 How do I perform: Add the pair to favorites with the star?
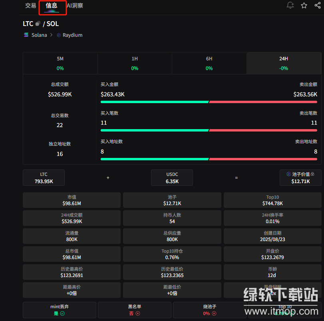pos(304,6)
